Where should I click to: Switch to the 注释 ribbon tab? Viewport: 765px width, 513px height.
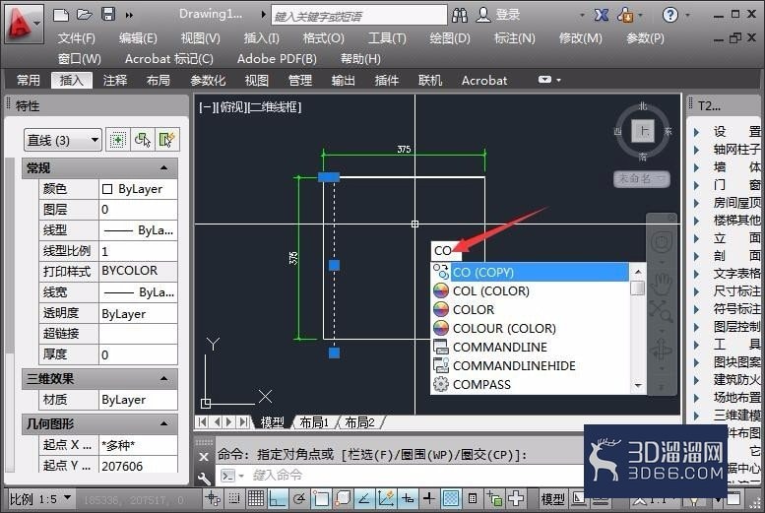tap(115, 80)
